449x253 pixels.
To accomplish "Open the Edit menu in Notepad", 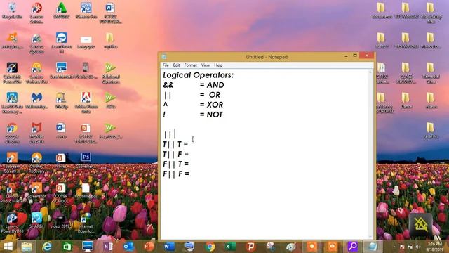I will click(176, 65).
